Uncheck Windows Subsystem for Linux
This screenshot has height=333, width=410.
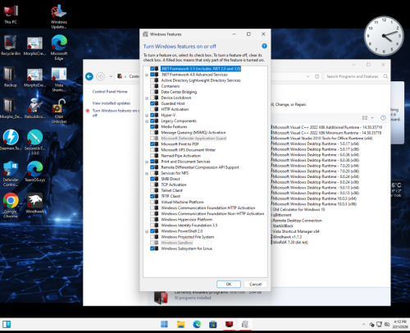point(153,249)
